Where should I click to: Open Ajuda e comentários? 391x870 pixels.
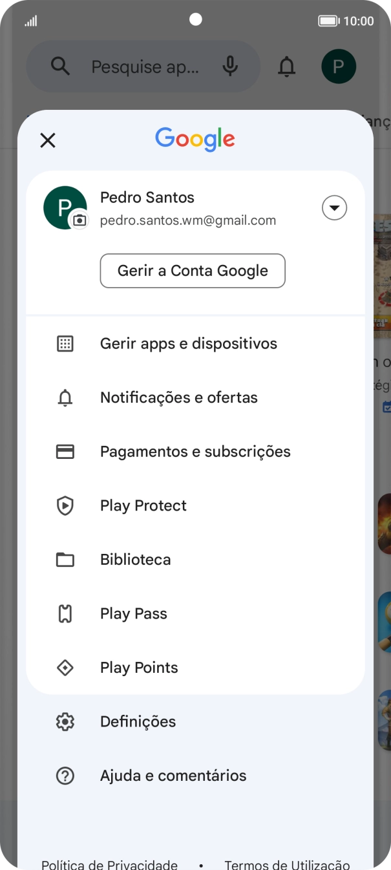(x=173, y=776)
